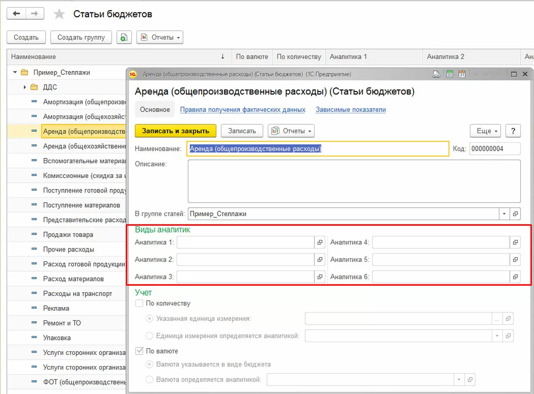Open the link-to-document icon in dialog title bar
The image size is (534, 394).
point(437,74)
